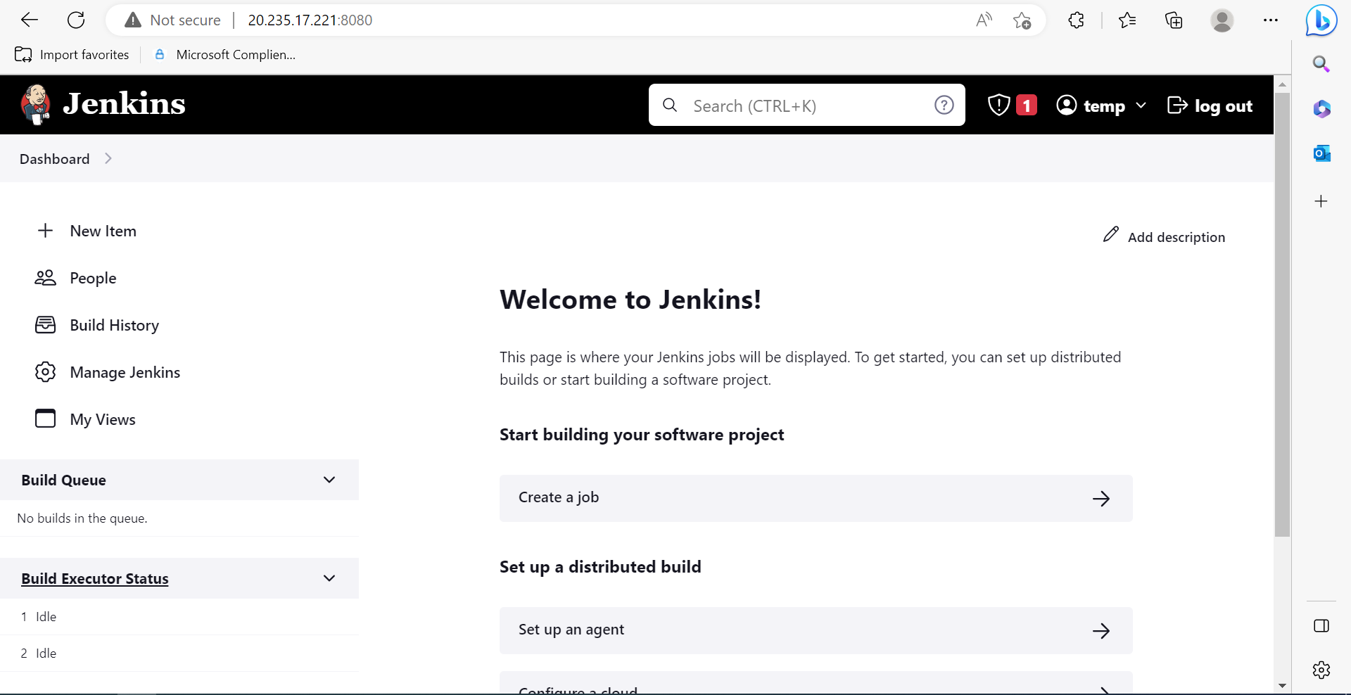Open the Dashboard breadcrumb link
Screen dimensions: 1351x695
[53, 158]
